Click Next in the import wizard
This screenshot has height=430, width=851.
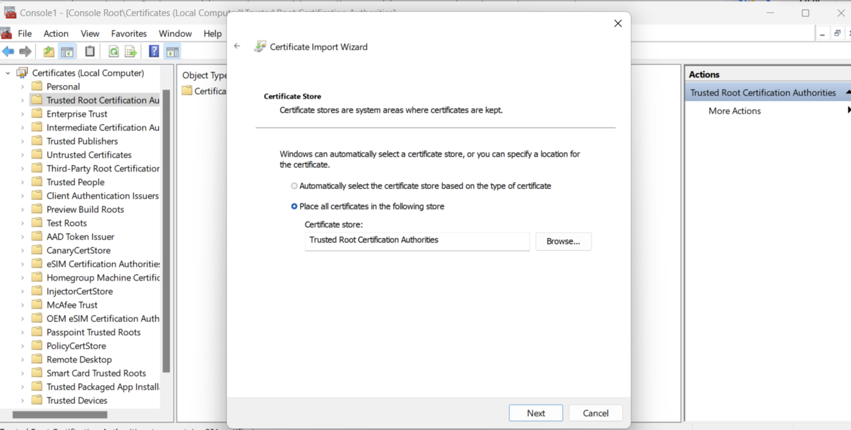536,413
